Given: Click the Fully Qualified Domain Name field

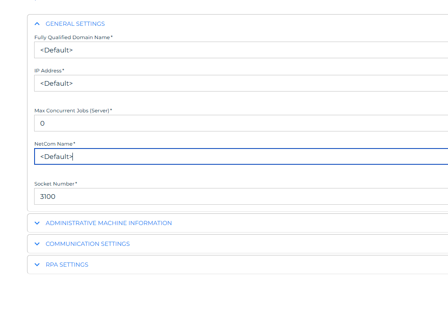Looking at the screenshot, I should tap(241, 50).
